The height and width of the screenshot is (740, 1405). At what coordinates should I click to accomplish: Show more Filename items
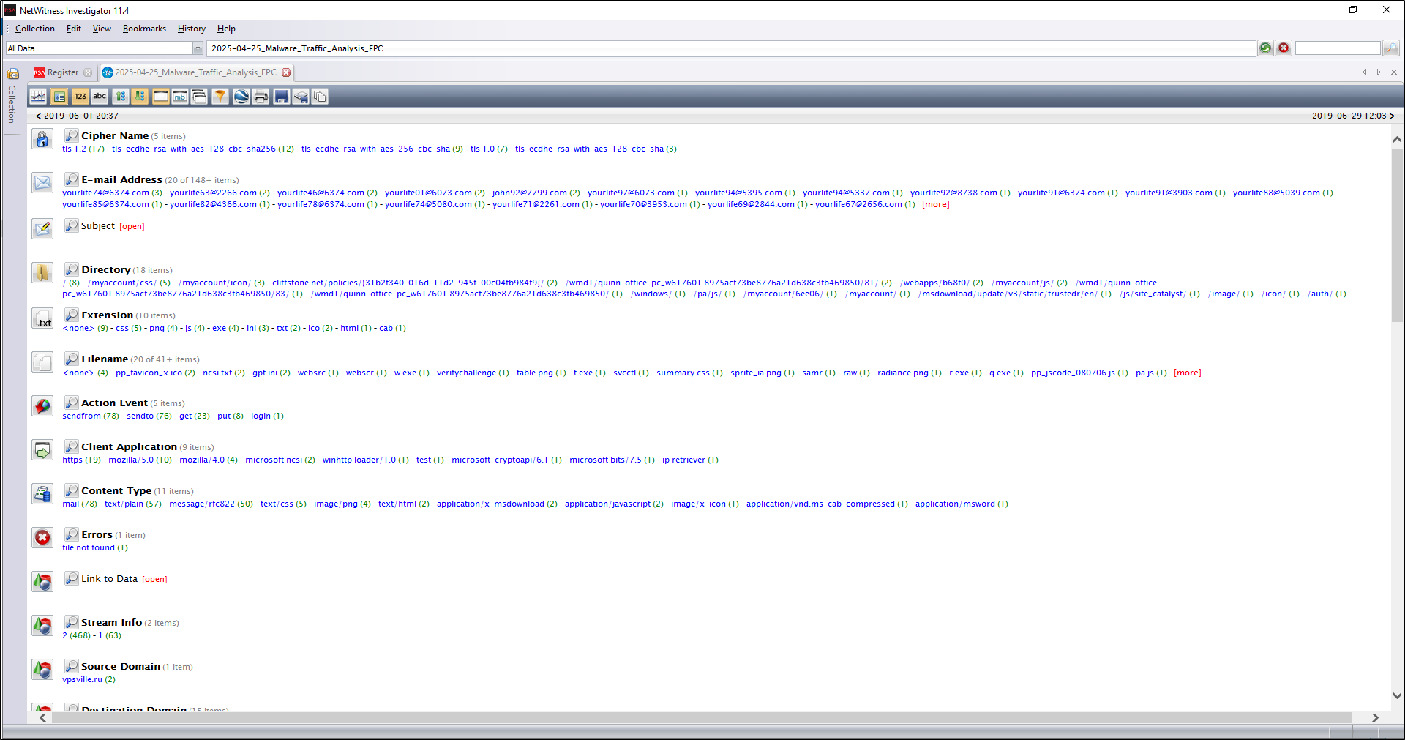click(x=1188, y=373)
